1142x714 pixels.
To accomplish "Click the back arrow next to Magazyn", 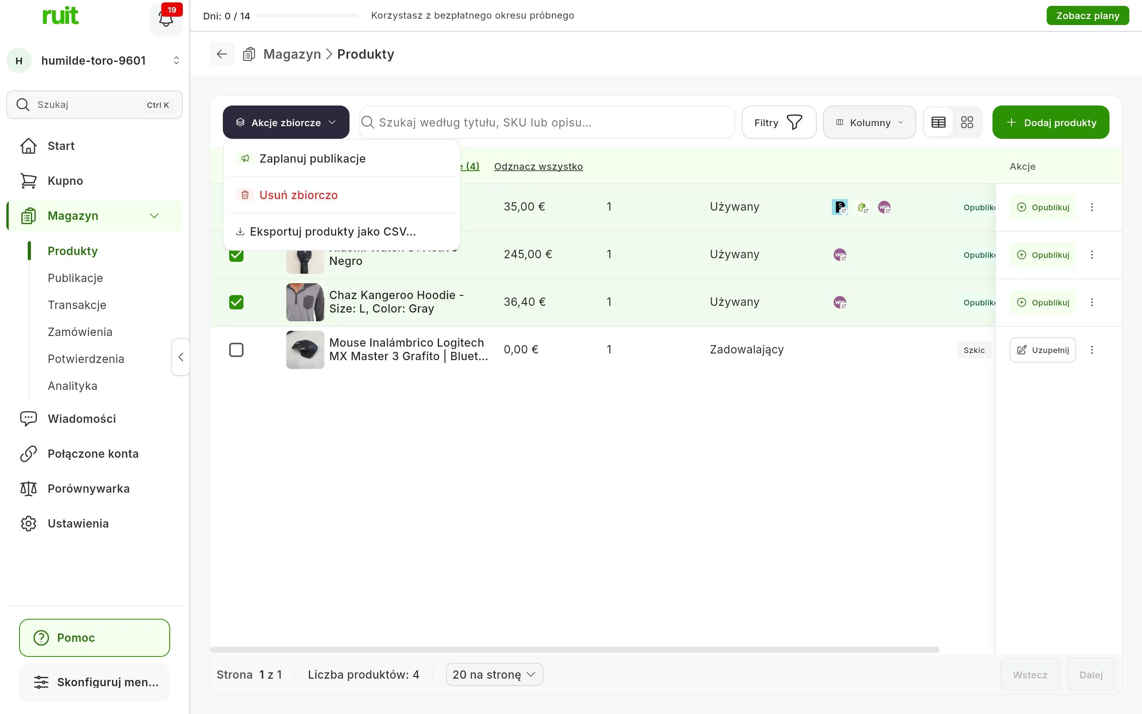I will pos(222,54).
